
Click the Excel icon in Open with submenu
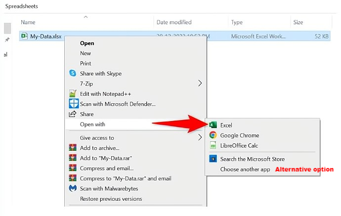(x=213, y=125)
